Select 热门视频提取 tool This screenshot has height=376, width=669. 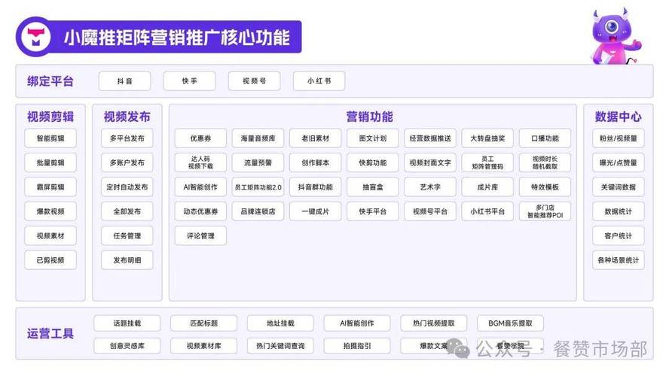pyautogui.click(x=433, y=323)
